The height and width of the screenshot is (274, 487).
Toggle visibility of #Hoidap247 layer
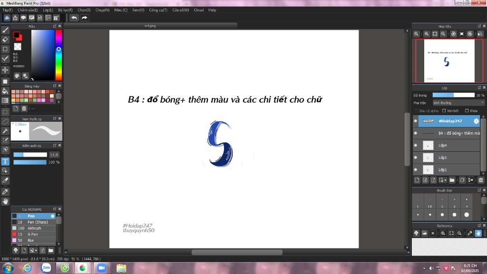[x=416, y=121]
